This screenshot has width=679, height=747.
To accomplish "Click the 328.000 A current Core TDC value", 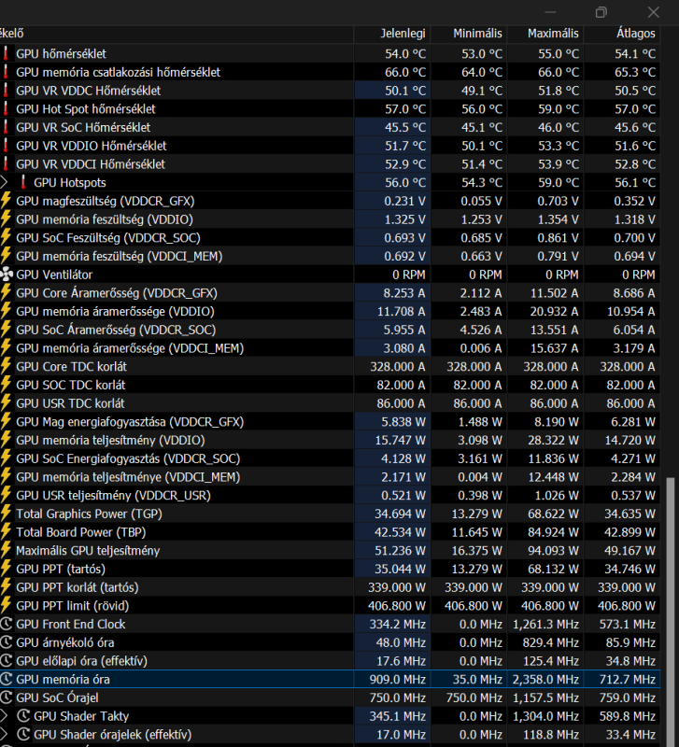I will pos(397,366).
